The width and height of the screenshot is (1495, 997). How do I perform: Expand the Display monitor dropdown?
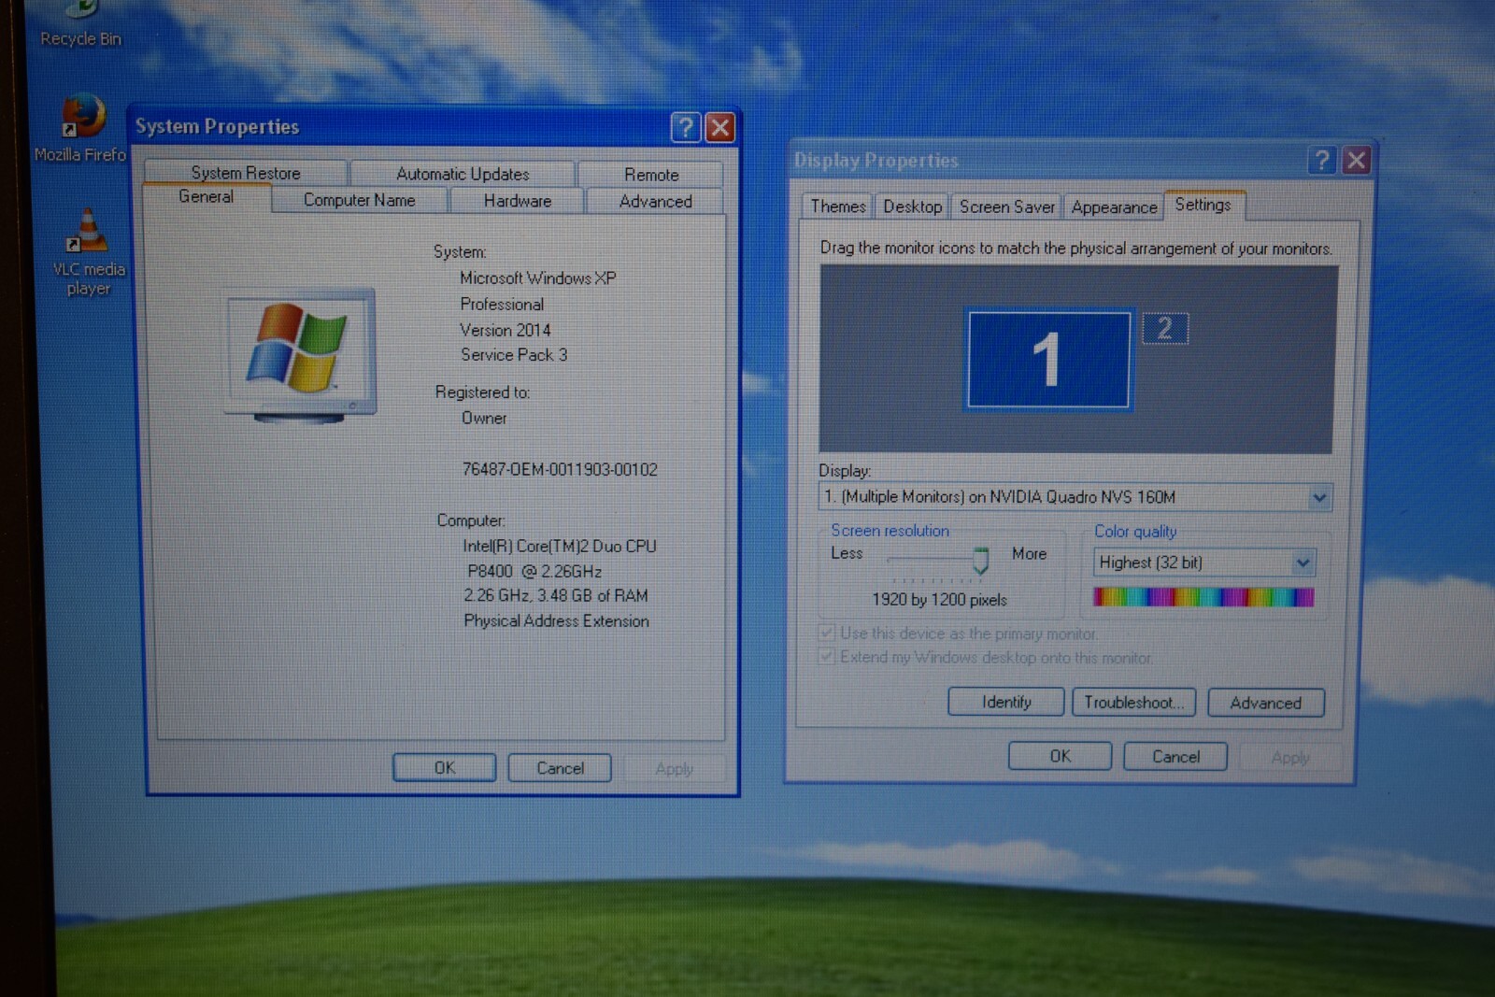tap(1318, 497)
